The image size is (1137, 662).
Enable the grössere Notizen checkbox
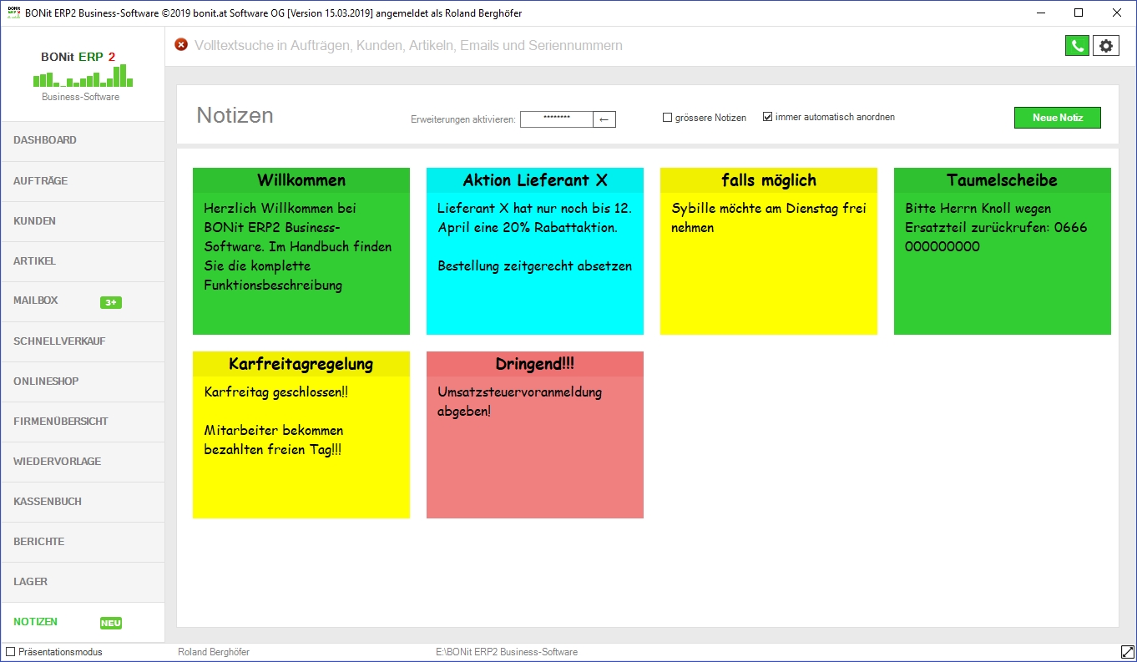click(x=667, y=118)
